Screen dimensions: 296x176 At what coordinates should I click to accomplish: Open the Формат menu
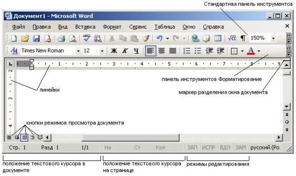112,27
